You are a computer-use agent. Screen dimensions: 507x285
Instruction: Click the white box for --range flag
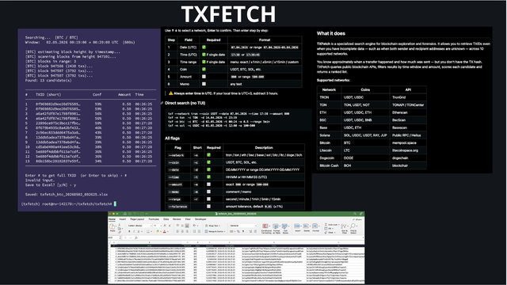[x=208, y=199]
